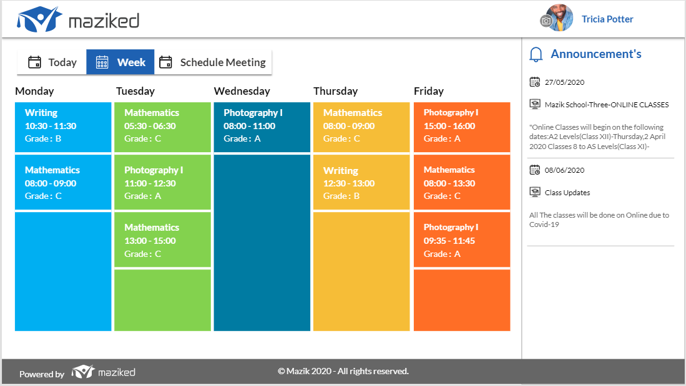Open the Class Updates announcement text
This screenshot has height=386, width=686.
(x=599, y=220)
